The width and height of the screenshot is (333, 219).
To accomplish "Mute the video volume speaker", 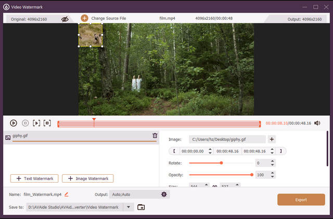I will (x=317, y=123).
